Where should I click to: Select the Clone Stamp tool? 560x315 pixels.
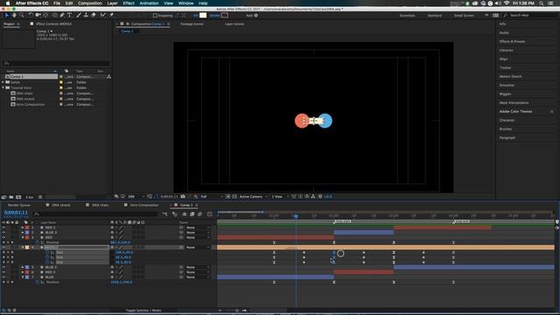pos(86,16)
